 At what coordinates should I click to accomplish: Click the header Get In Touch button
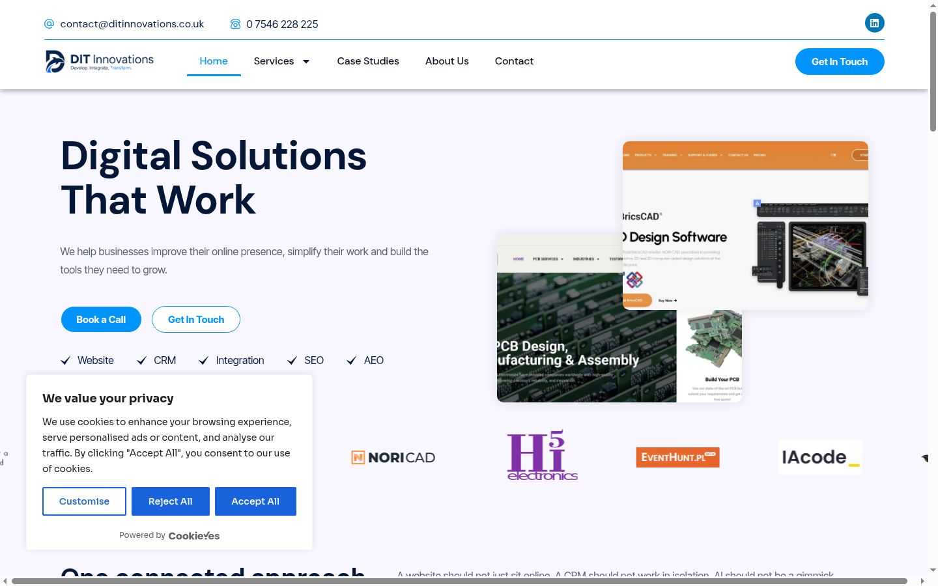click(840, 62)
